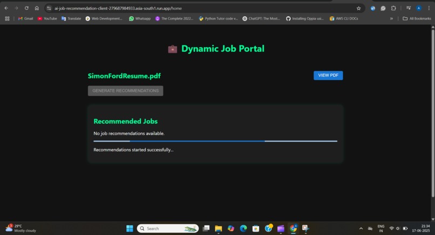
Task: Open the ENG IN language switcher
Action: click(x=381, y=229)
